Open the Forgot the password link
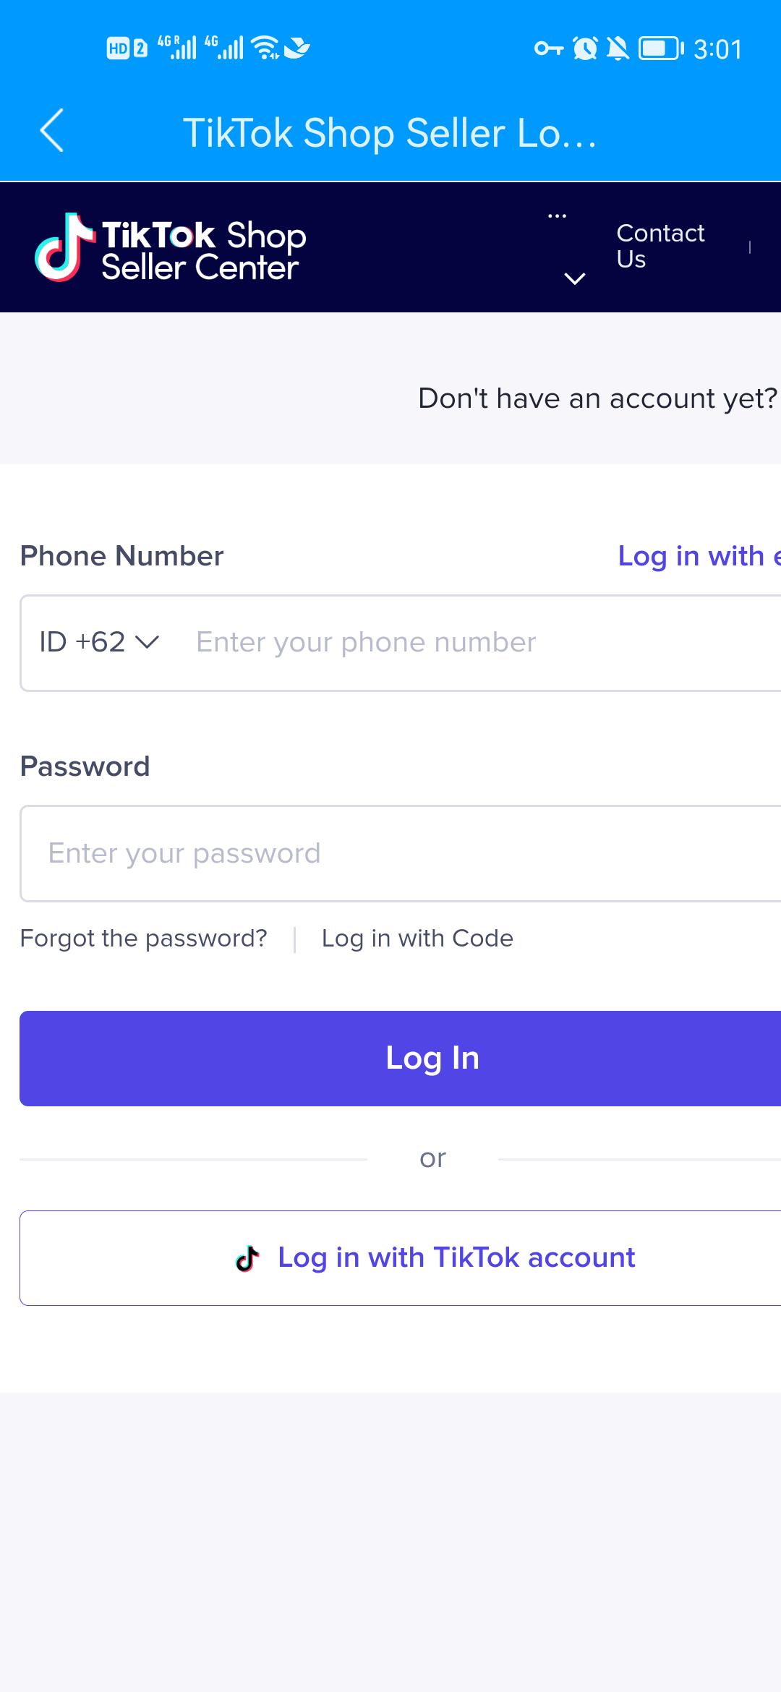The image size is (781, 1692). point(143,939)
